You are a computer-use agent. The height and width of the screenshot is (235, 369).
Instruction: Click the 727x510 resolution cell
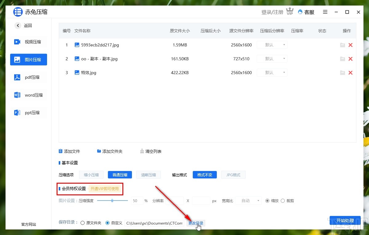point(241,59)
